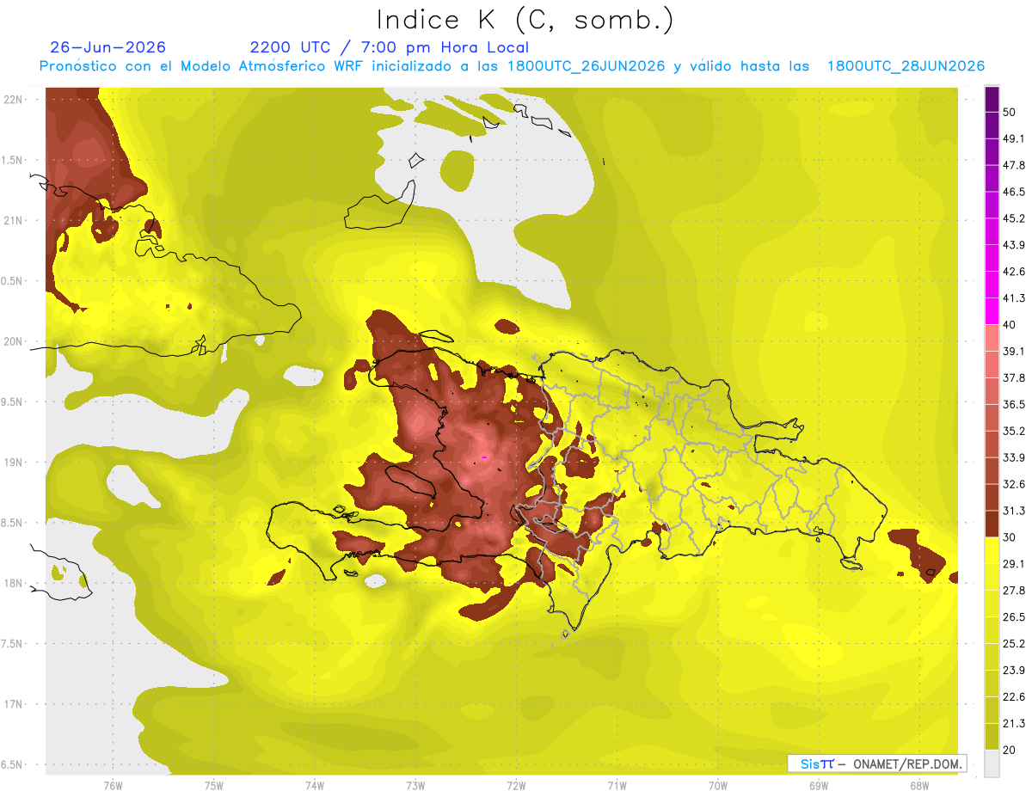Click the "23.9" color scale value
1032x797 pixels.
[1014, 671]
